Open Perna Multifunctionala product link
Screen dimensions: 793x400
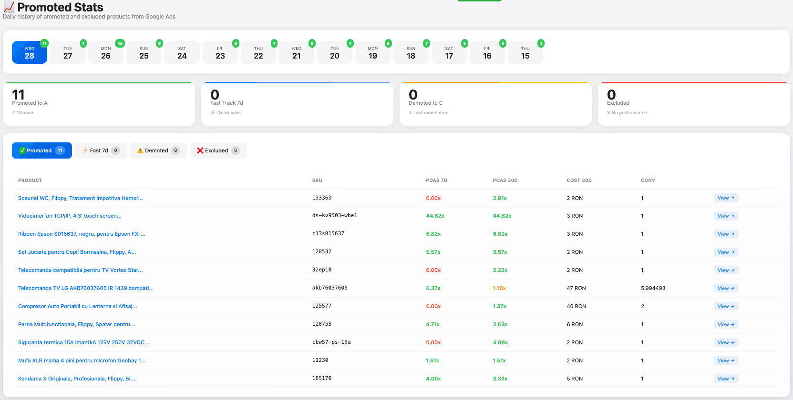point(76,324)
